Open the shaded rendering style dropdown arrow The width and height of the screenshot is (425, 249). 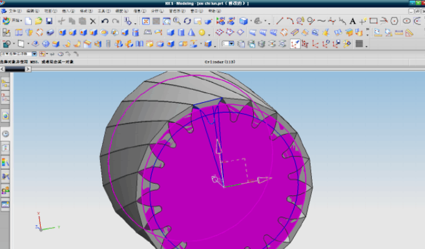pos(251,21)
